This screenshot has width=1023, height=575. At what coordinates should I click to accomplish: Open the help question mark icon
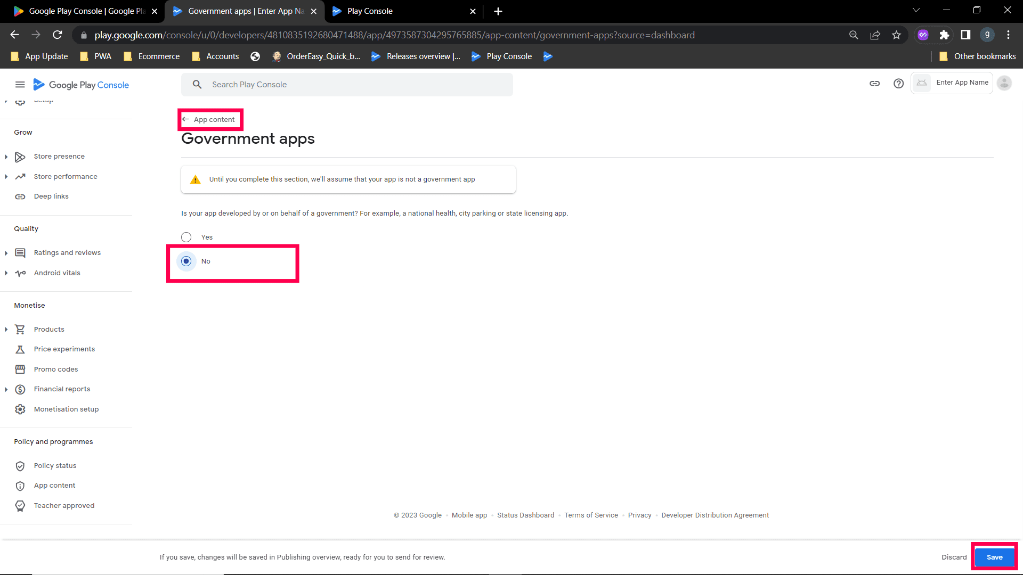tap(898, 84)
